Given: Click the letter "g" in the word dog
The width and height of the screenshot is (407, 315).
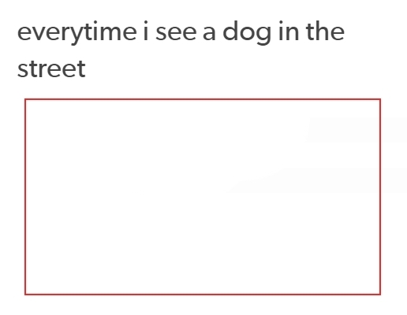Looking at the screenshot, I should pos(263,35).
